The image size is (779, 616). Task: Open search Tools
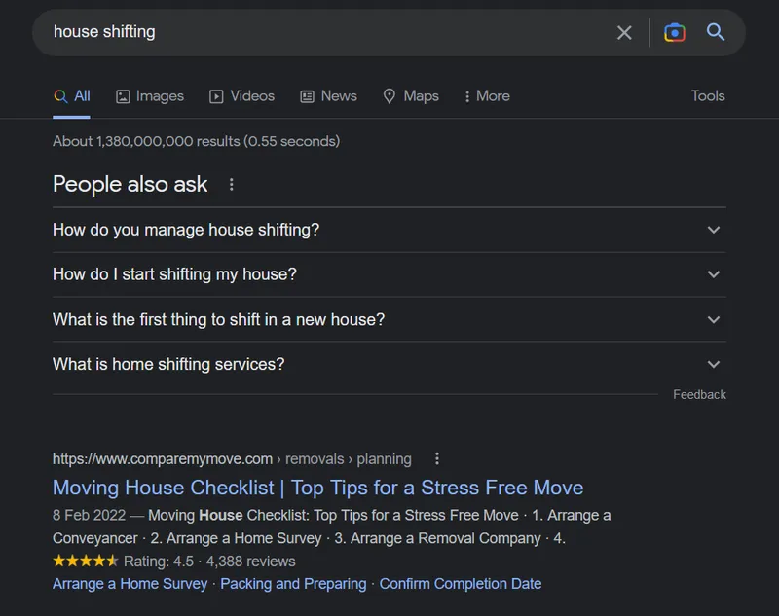708,95
